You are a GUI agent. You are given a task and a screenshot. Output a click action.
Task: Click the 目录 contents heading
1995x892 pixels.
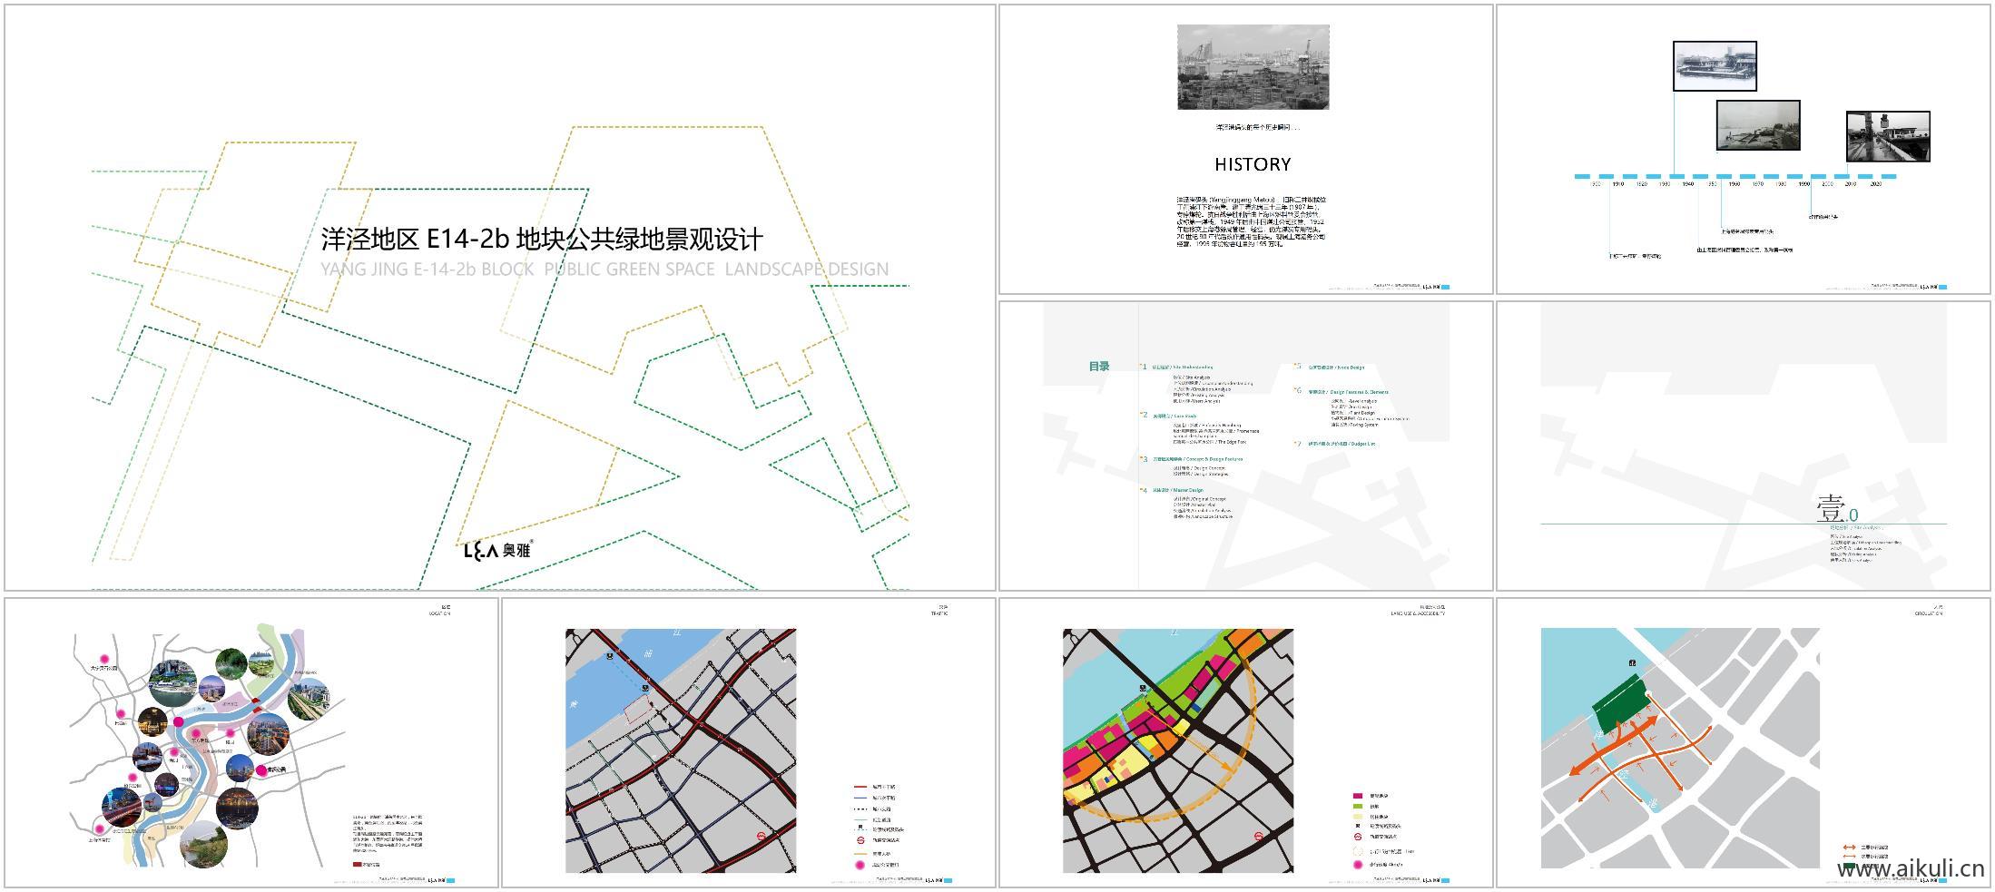tap(1099, 367)
